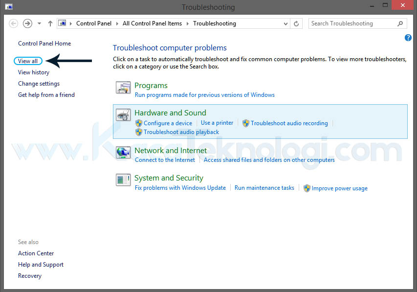Click View all link
417x292 pixels.
(28, 61)
